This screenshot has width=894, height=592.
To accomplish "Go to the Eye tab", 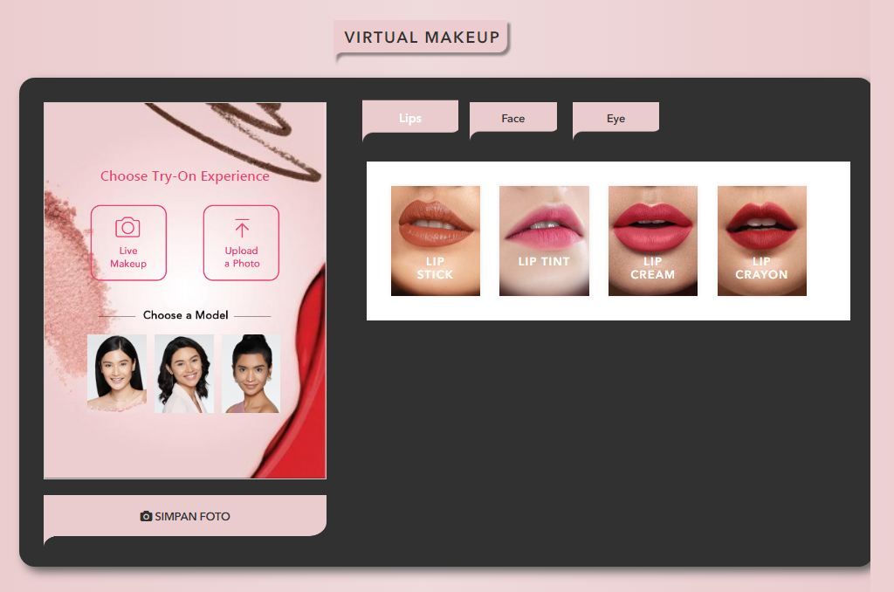I will [615, 119].
